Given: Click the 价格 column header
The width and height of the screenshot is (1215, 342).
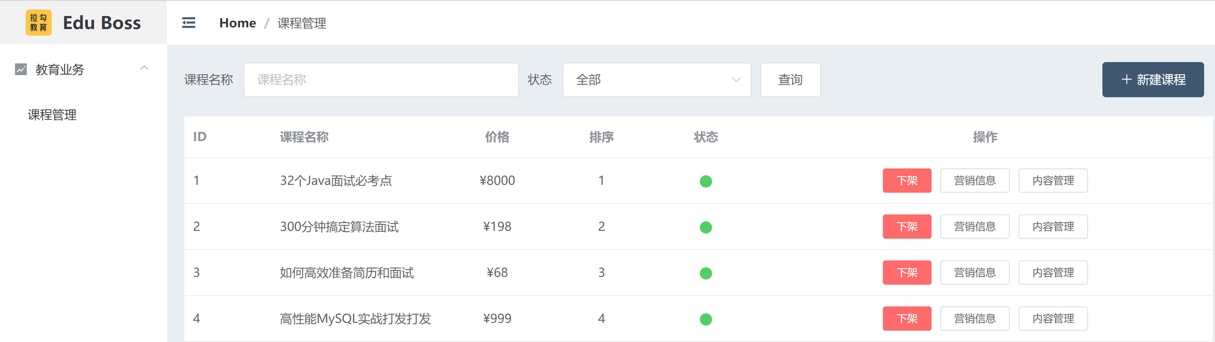Looking at the screenshot, I should tap(497, 137).
